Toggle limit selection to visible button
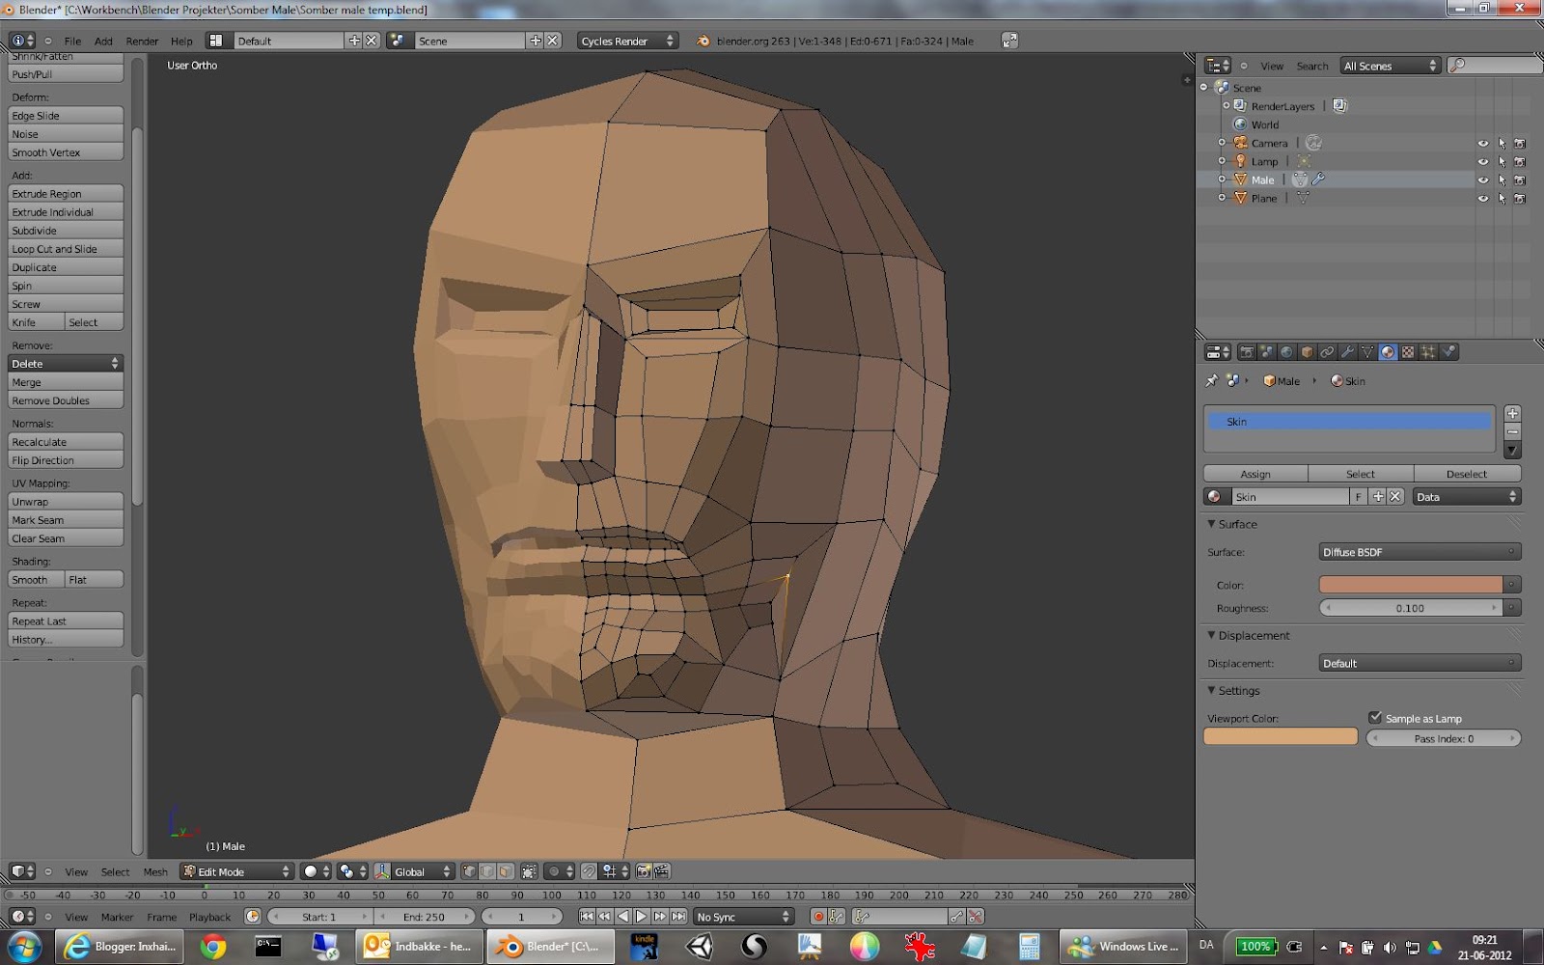1544x965 pixels. click(x=529, y=871)
